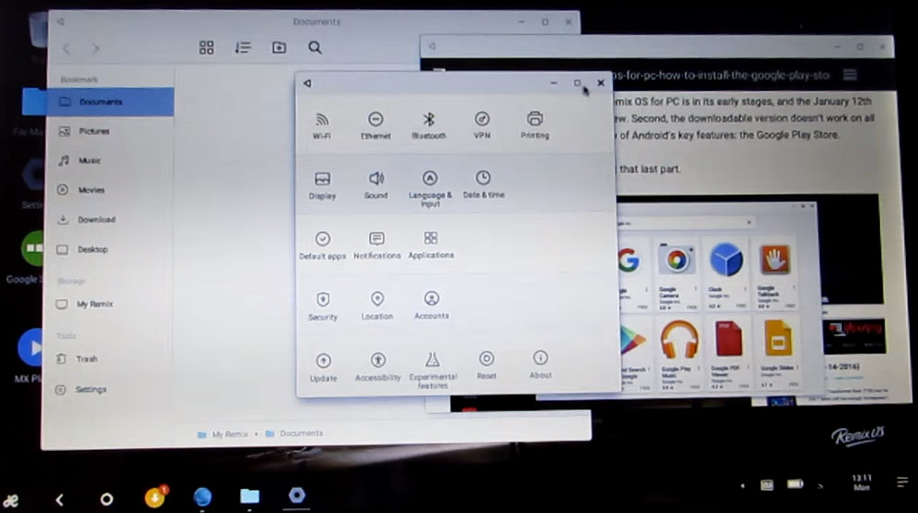Open notification panel at taskbar end
This screenshot has width=918, height=513.
coord(902,482)
